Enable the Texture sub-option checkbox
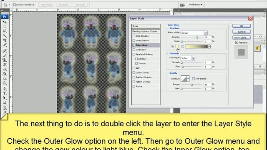The width and height of the screenshot is (267, 150). pyautogui.click(x=136, y=63)
